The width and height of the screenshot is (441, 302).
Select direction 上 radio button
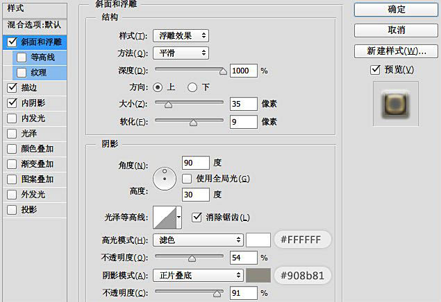point(158,87)
